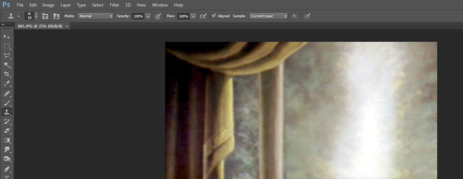The height and width of the screenshot is (179, 463).
Task: Open the 3D menu
Action: click(x=128, y=5)
